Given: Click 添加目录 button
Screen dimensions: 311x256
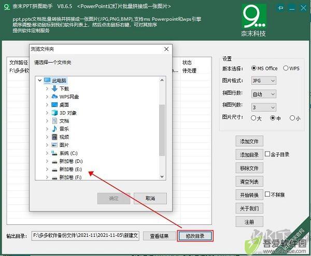Looking at the screenshot, I should 249,155.
